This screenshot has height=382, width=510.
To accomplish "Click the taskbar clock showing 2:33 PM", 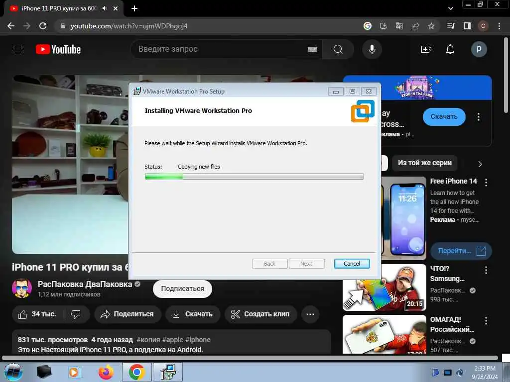I will pos(485,373).
